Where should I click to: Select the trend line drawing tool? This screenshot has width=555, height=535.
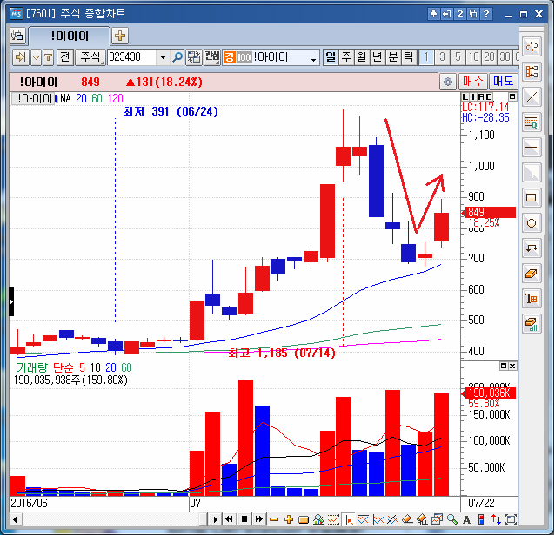532,96
